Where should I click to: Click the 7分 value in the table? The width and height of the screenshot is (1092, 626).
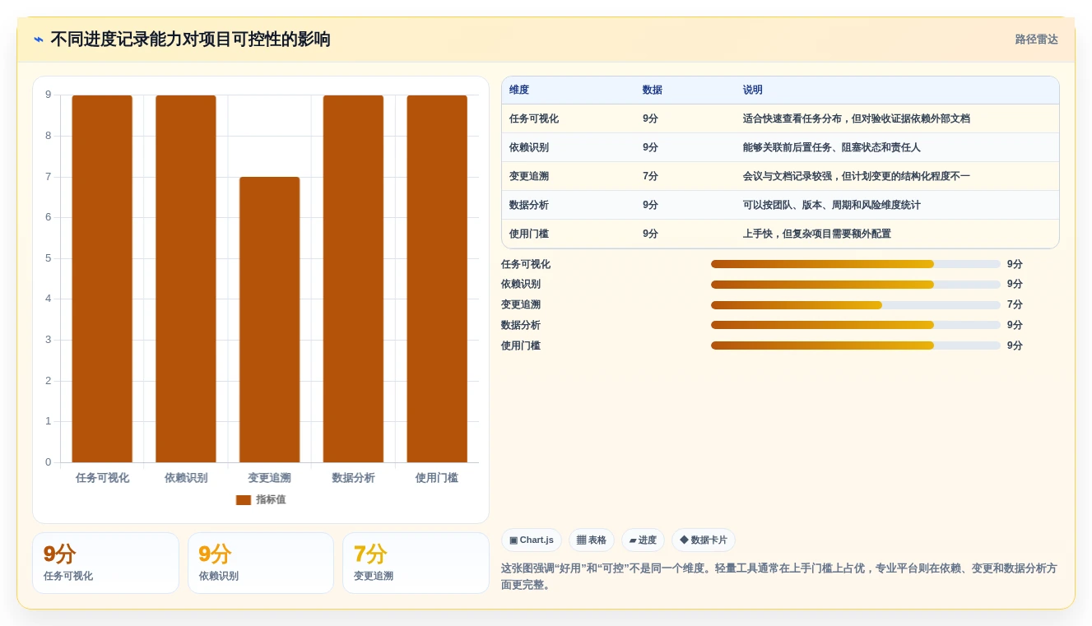[x=650, y=176]
